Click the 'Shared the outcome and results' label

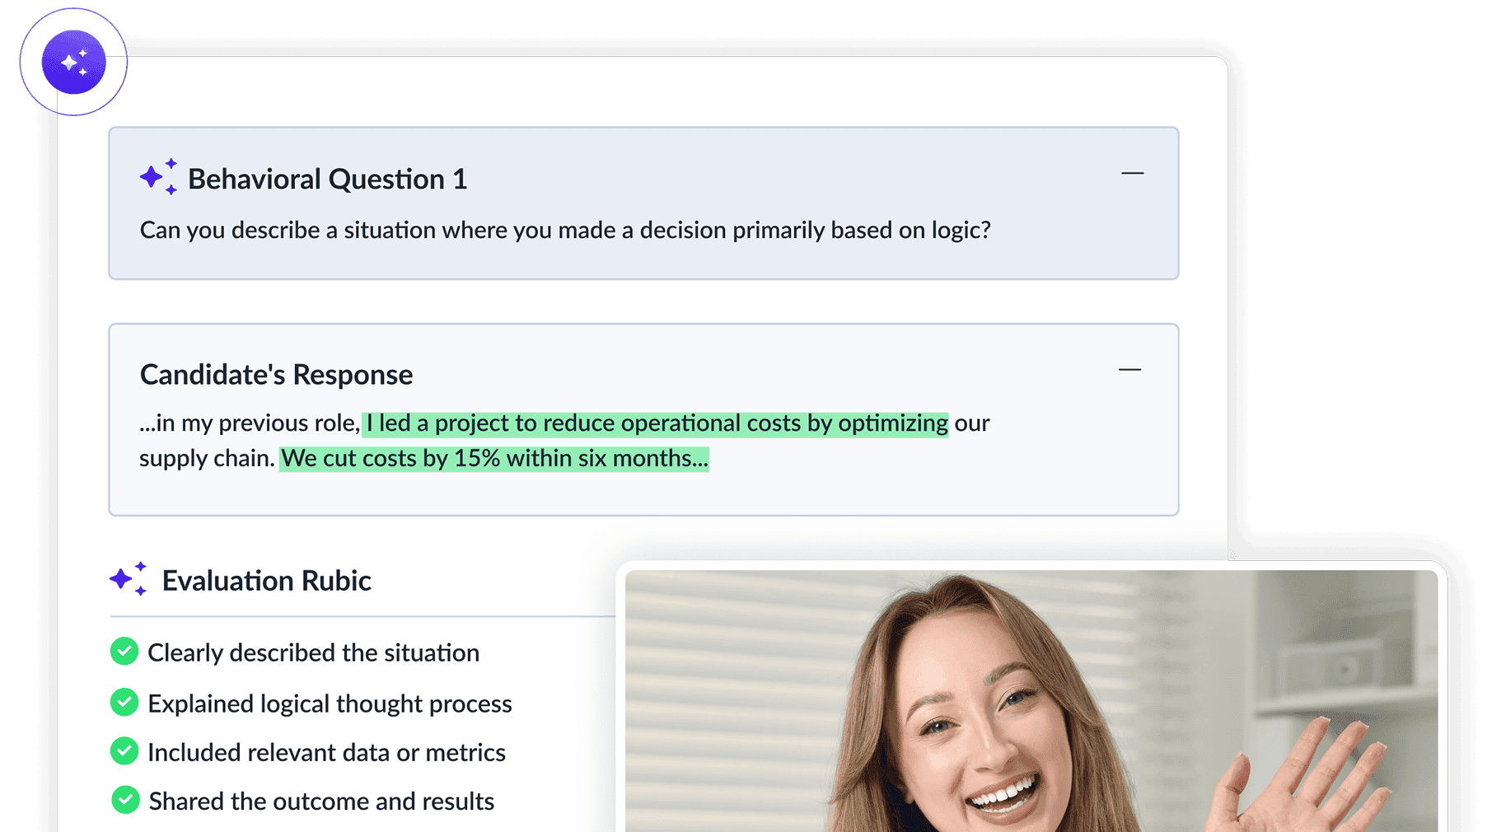321,801
